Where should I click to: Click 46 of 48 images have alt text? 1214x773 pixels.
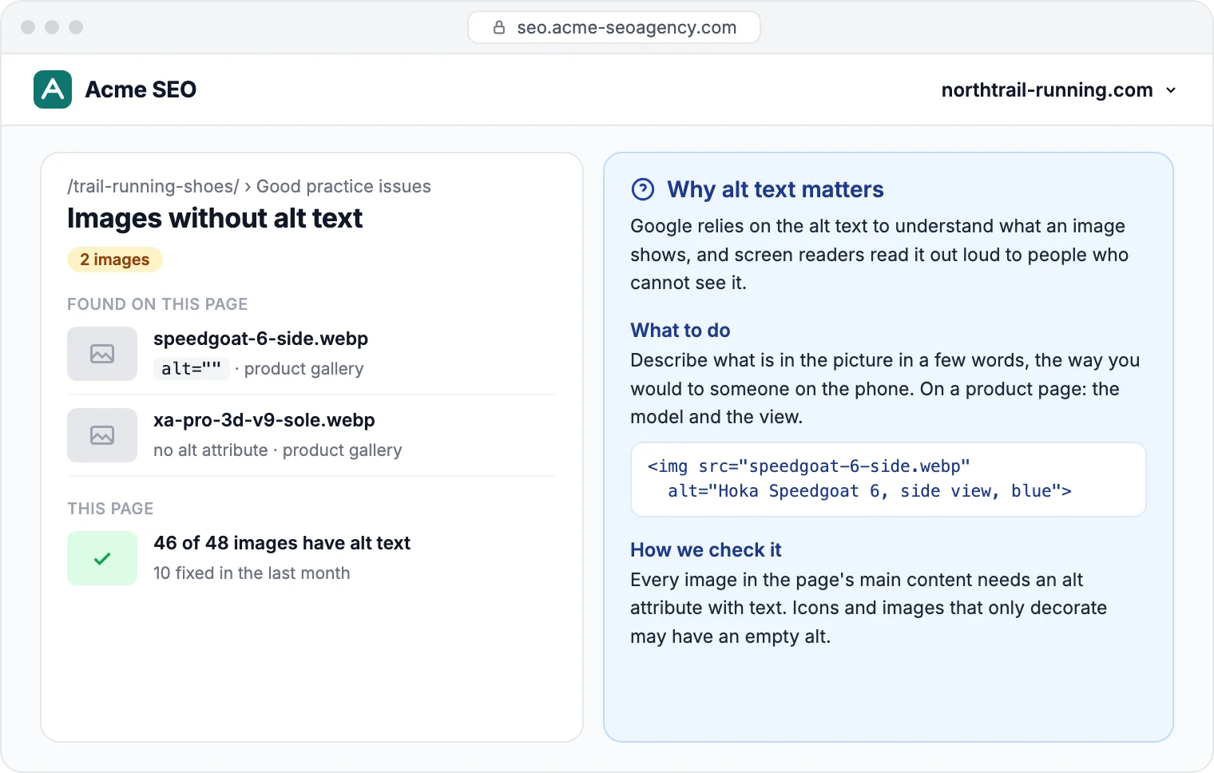(x=282, y=543)
